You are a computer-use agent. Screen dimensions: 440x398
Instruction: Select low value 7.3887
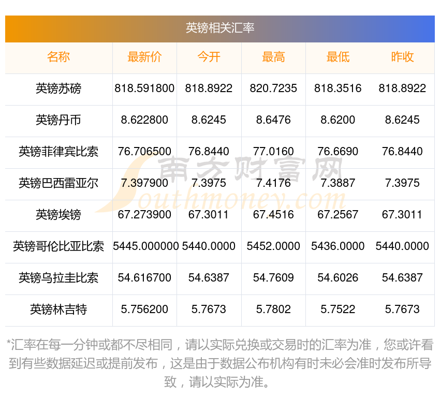pos(338,183)
